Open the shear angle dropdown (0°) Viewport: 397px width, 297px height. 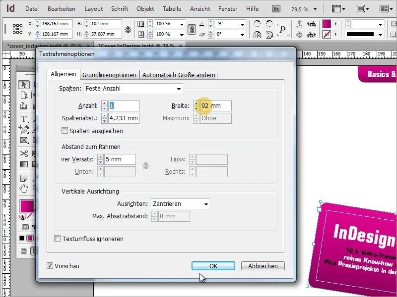tap(242, 35)
